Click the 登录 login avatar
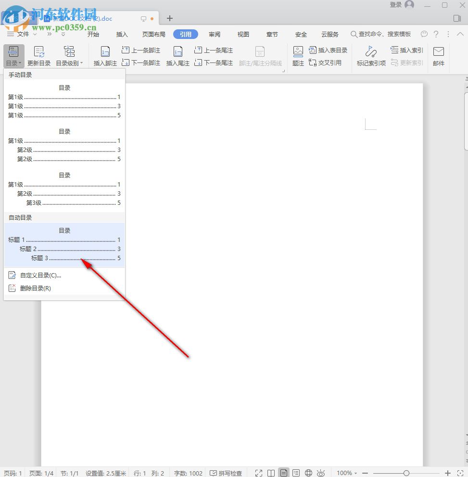This screenshot has height=477, width=468. pyautogui.click(x=409, y=4)
